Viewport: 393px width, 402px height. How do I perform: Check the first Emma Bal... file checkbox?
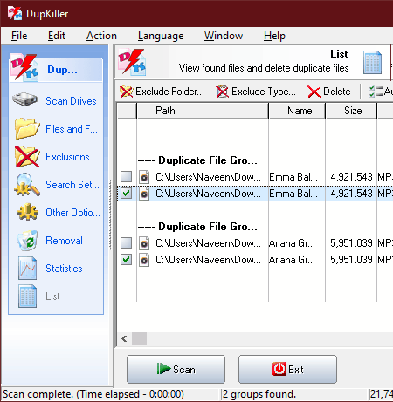126,176
